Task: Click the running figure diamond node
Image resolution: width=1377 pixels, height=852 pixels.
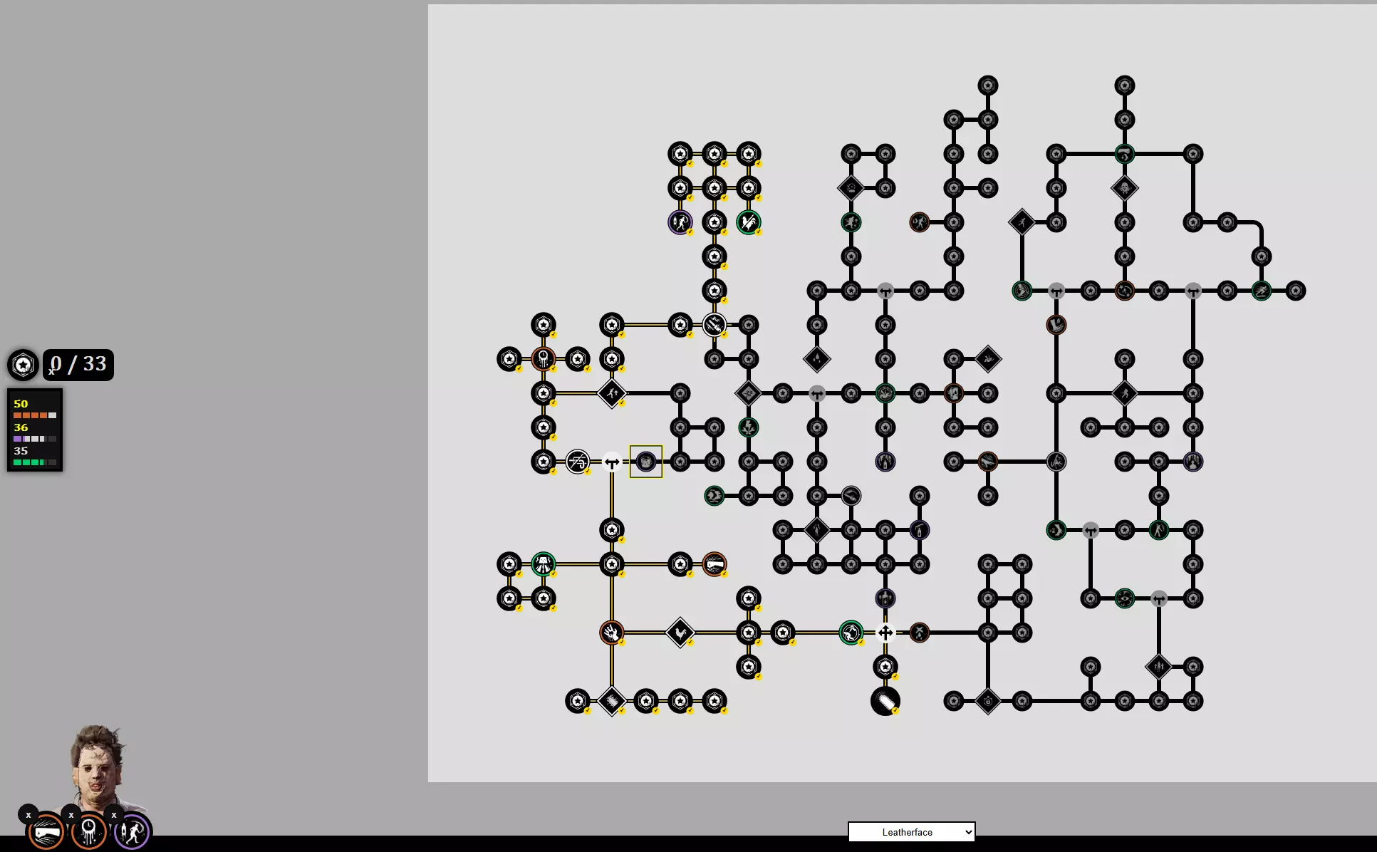Action: [611, 393]
